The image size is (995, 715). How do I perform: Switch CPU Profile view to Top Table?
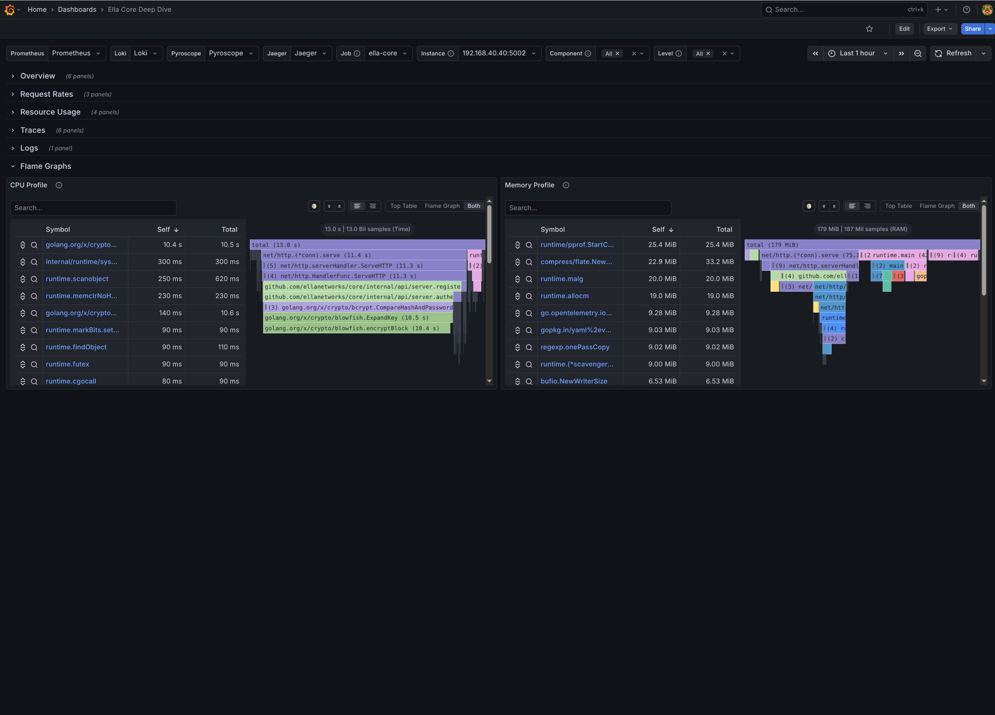click(403, 206)
